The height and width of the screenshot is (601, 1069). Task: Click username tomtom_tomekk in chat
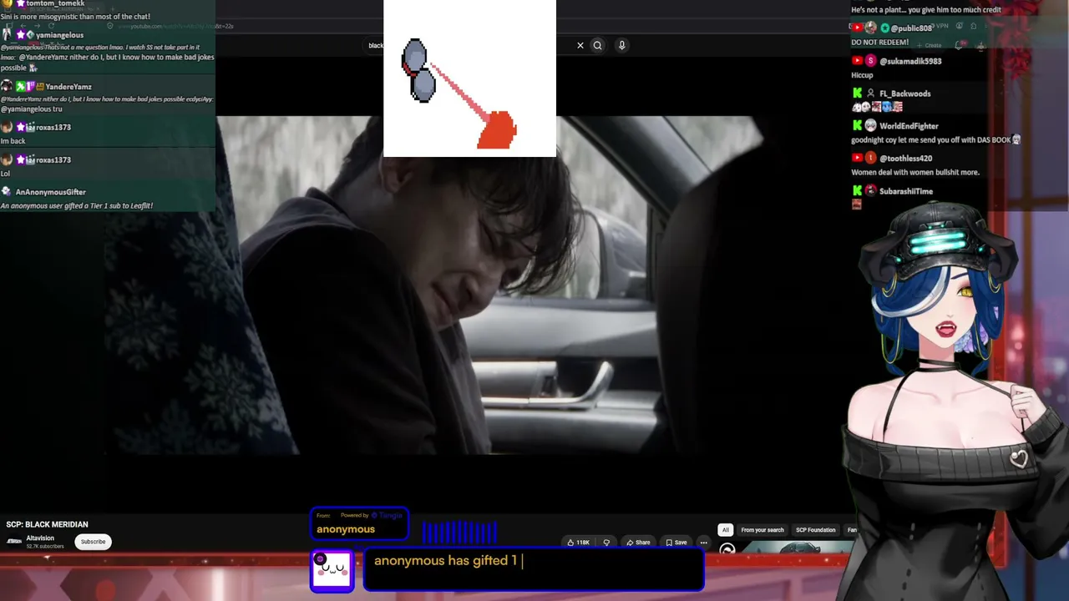tap(55, 4)
